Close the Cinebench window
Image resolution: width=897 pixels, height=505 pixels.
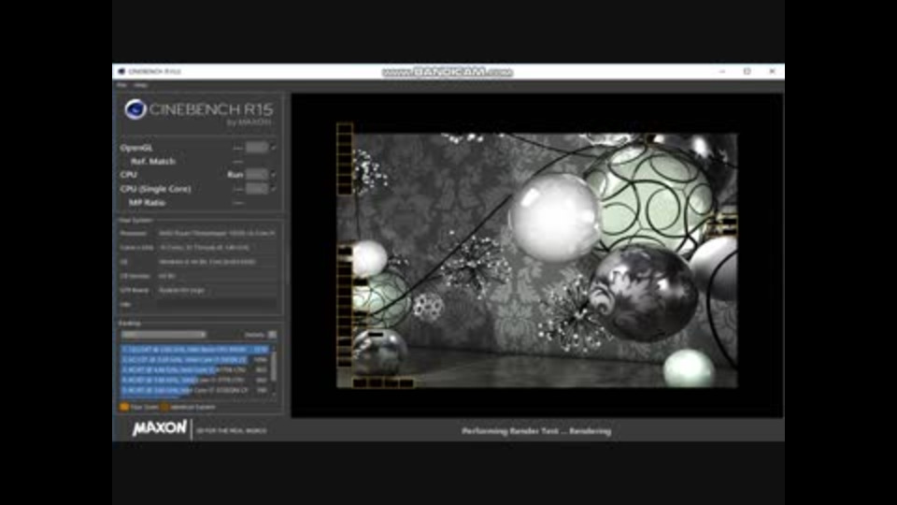click(x=773, y=72)
